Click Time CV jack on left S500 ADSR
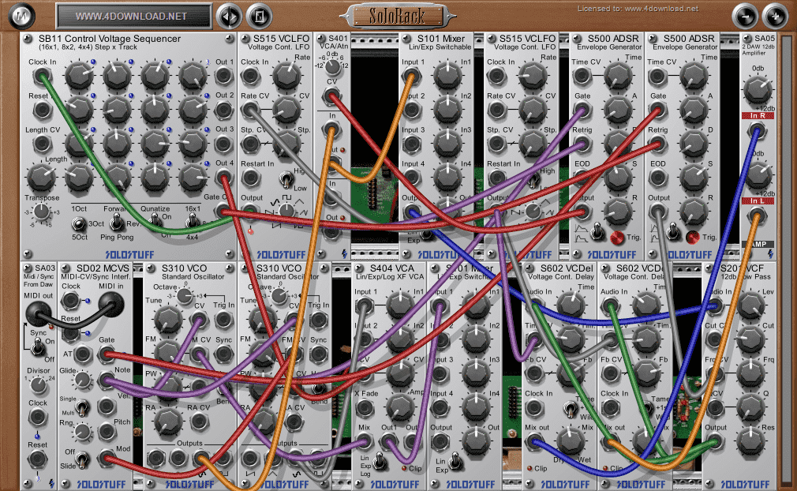The width and height of the screenshot is (797, 491). click(x=582, y=77)
